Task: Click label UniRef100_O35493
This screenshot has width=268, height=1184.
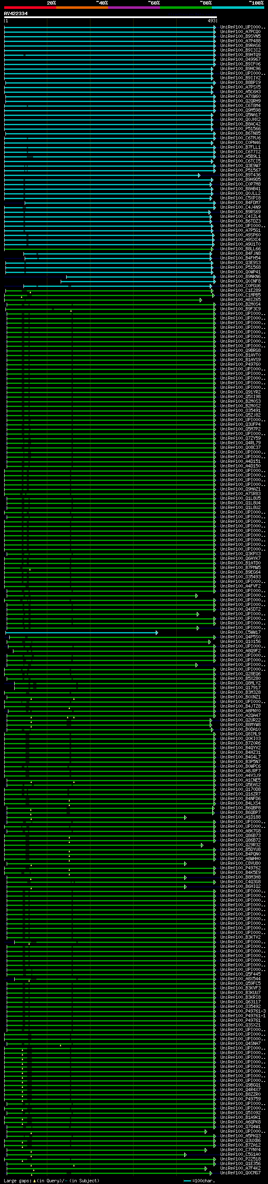Action: (240, 576)
